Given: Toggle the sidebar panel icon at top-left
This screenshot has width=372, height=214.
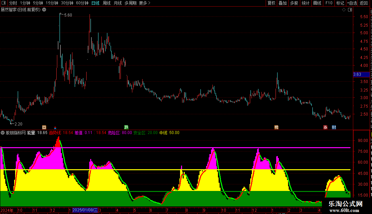Looking at the screenshot, I should tap(4, 3).
